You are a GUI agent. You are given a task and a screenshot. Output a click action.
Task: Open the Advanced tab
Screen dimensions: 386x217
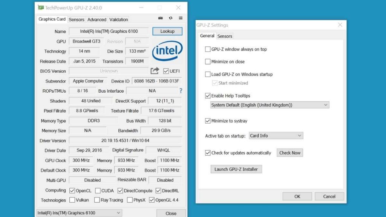97,20
